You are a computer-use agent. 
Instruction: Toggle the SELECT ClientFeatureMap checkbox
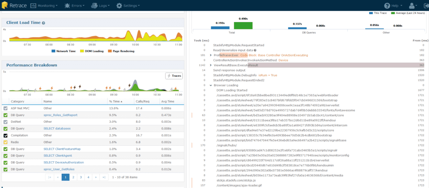pos(6,149)
